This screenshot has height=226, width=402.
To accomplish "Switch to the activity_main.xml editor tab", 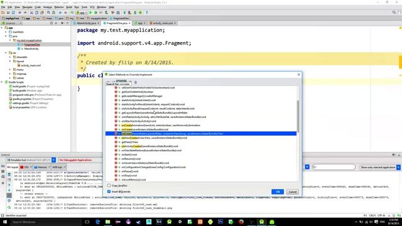I will 163,23.
